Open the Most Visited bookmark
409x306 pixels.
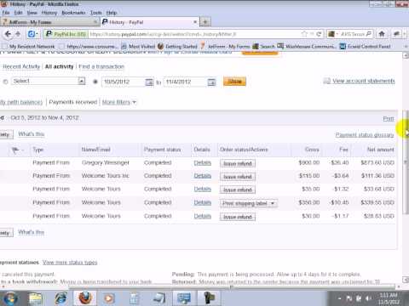[138, 46]
